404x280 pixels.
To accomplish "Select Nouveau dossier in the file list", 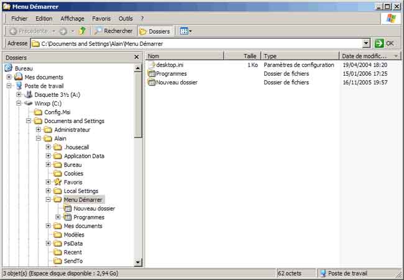I will [177, 83].
